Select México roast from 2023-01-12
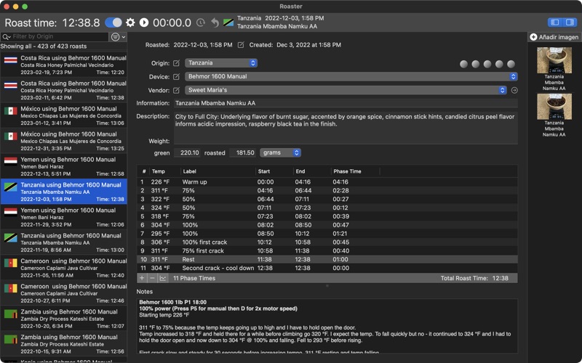This screenshot has height=363, width=582. pyautogui.click(x=63, y=115)
